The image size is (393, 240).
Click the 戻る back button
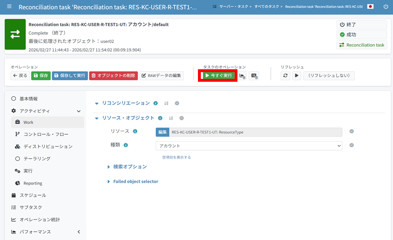(x=20, y=76)
